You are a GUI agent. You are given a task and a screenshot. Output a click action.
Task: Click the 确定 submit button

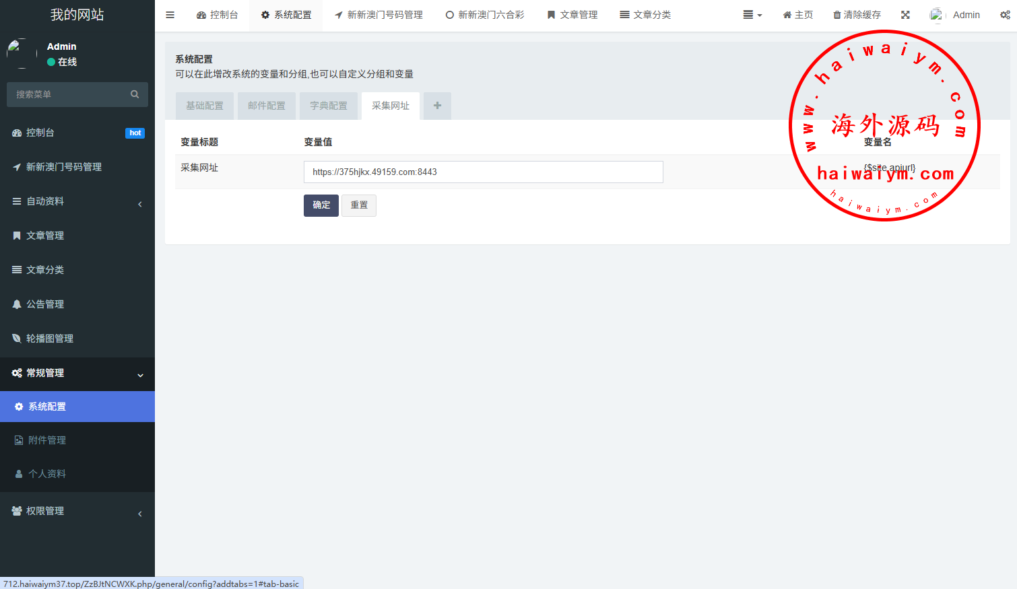pyautogui.click(x=321, y=205)
